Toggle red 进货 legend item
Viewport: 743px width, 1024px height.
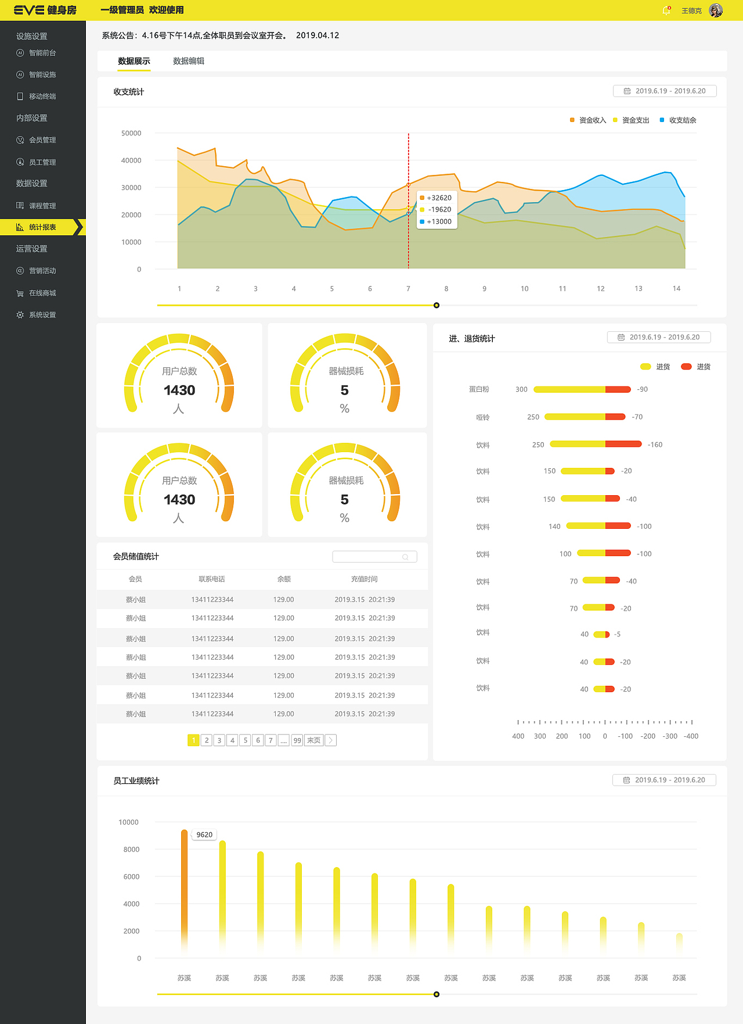[x=695, y=367]
